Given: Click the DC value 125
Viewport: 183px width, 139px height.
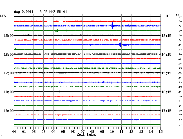Looking at the screenshot, I should point(180,64).
